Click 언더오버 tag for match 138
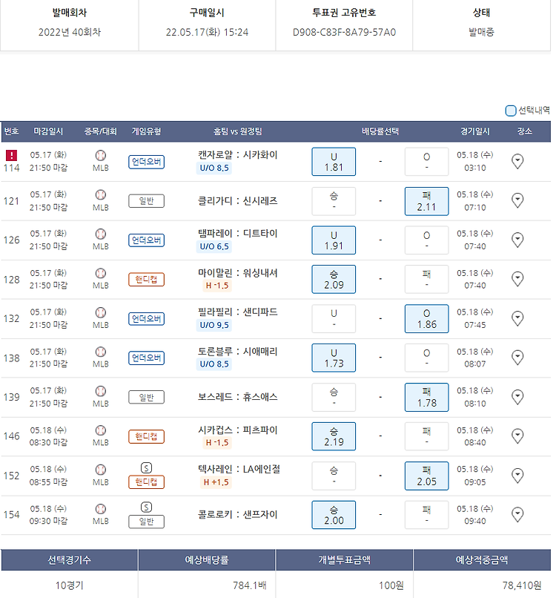 pyautogui.click(x=146, y=358)
